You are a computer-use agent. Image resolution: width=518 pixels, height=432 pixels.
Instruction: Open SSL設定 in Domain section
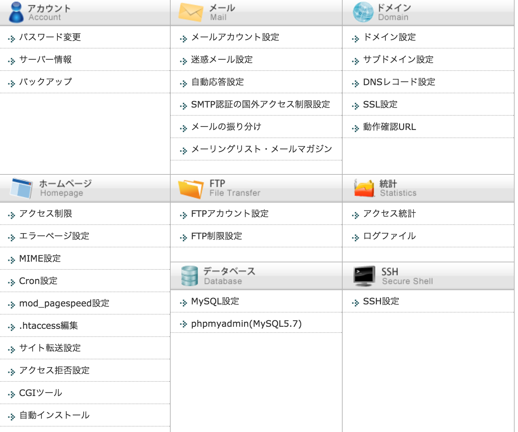click(x=380, y=104)
